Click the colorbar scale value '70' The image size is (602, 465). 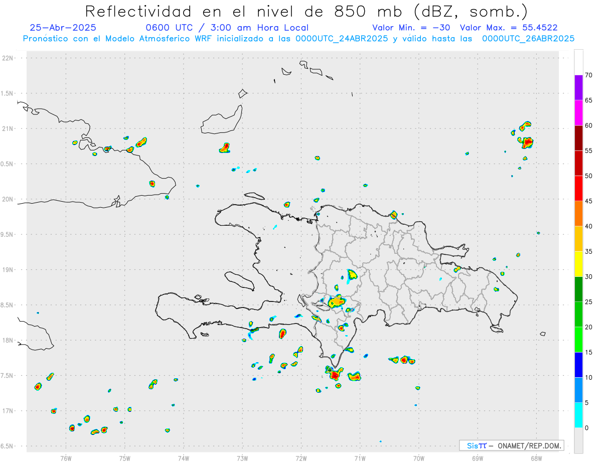pos(589,75)
